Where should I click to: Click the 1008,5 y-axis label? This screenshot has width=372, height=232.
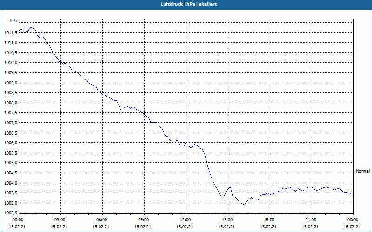click(11, 93)
